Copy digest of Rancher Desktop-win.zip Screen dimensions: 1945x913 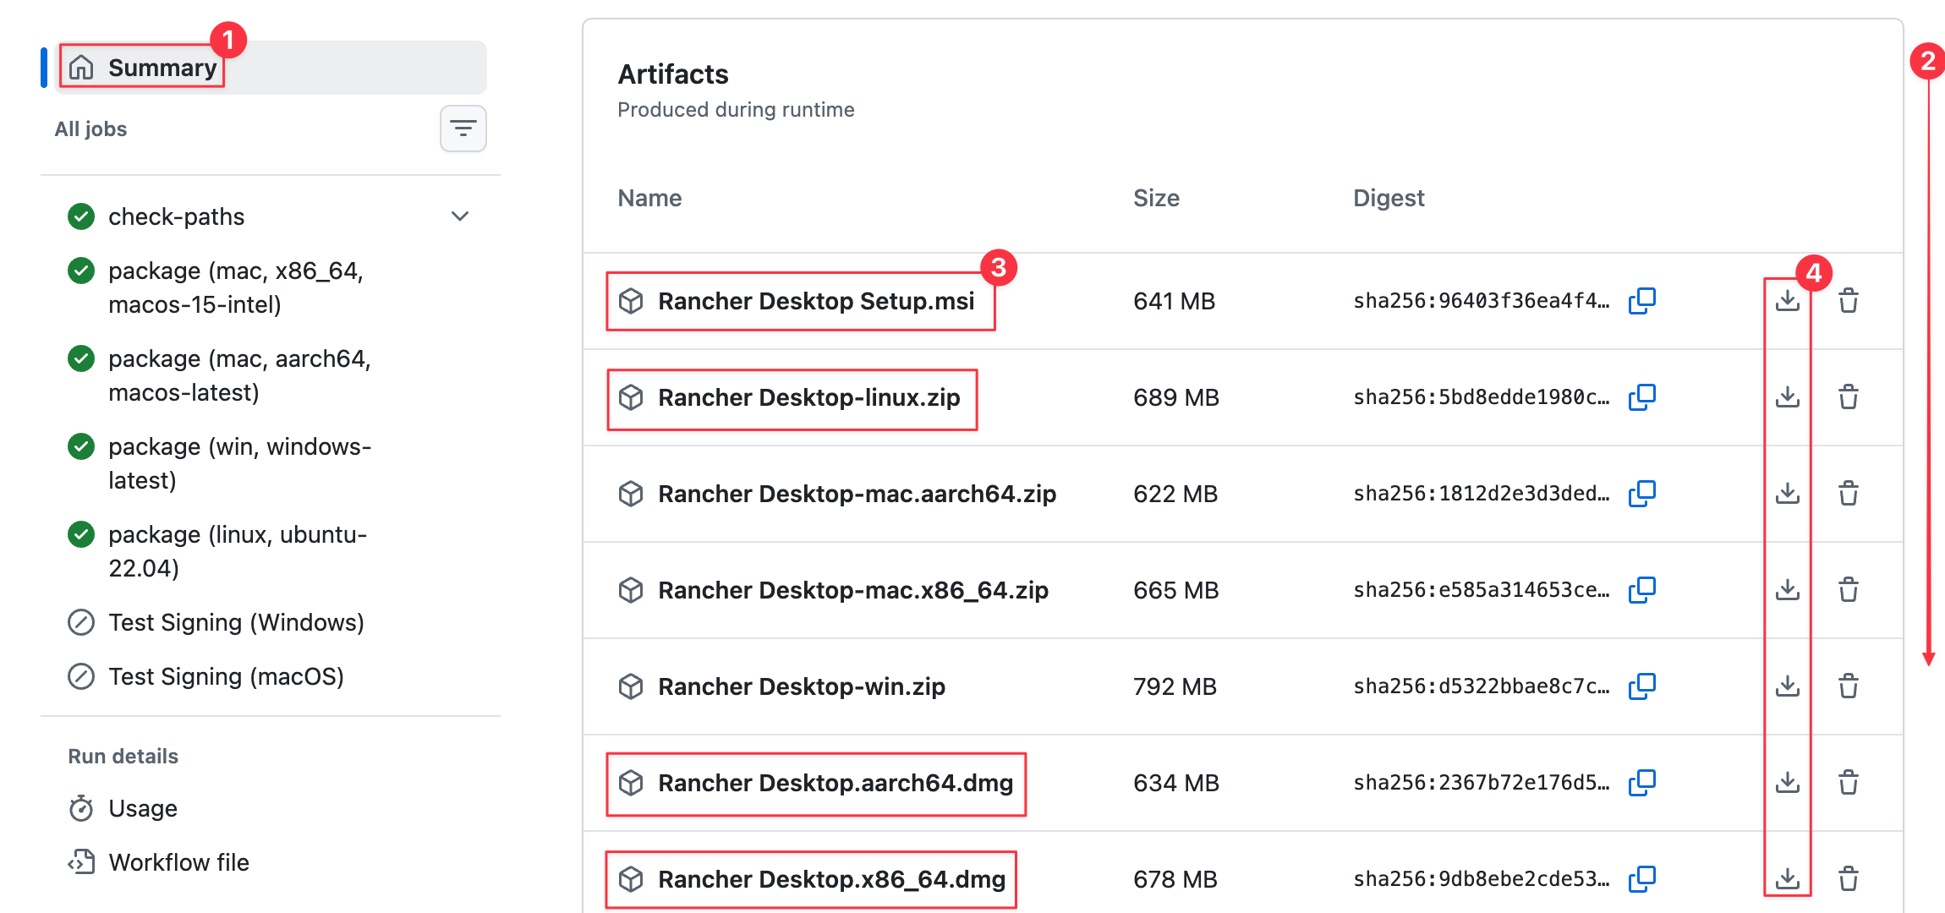(x=1641, y=686)
